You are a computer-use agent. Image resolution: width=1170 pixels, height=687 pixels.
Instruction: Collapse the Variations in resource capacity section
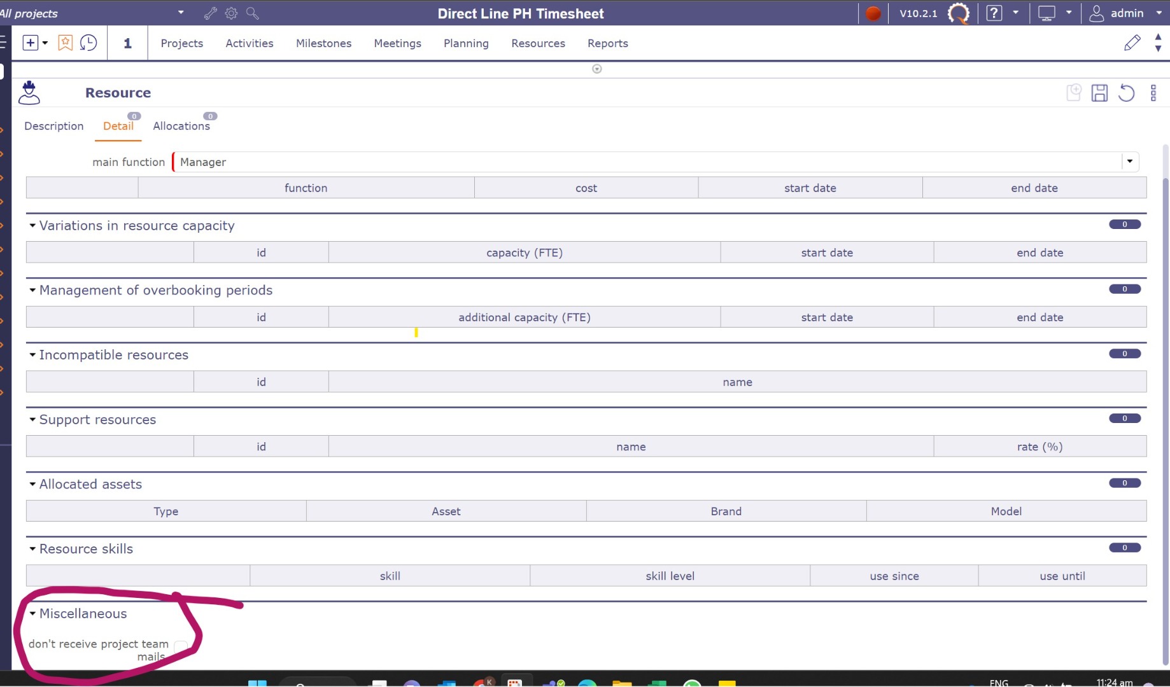[x=32, y=226]
